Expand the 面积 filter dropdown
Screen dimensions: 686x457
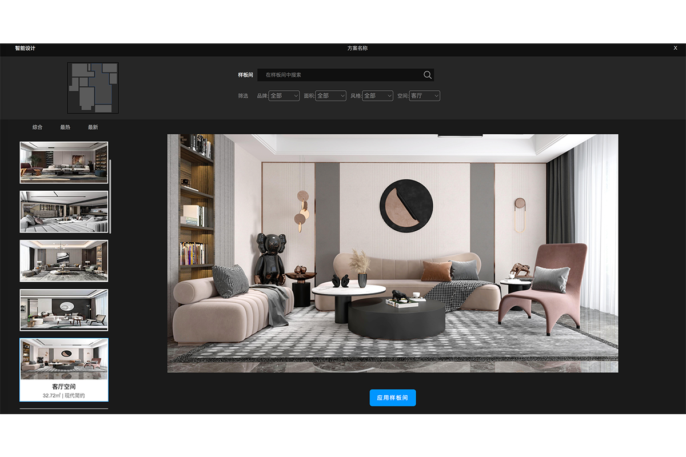point(330,96)
